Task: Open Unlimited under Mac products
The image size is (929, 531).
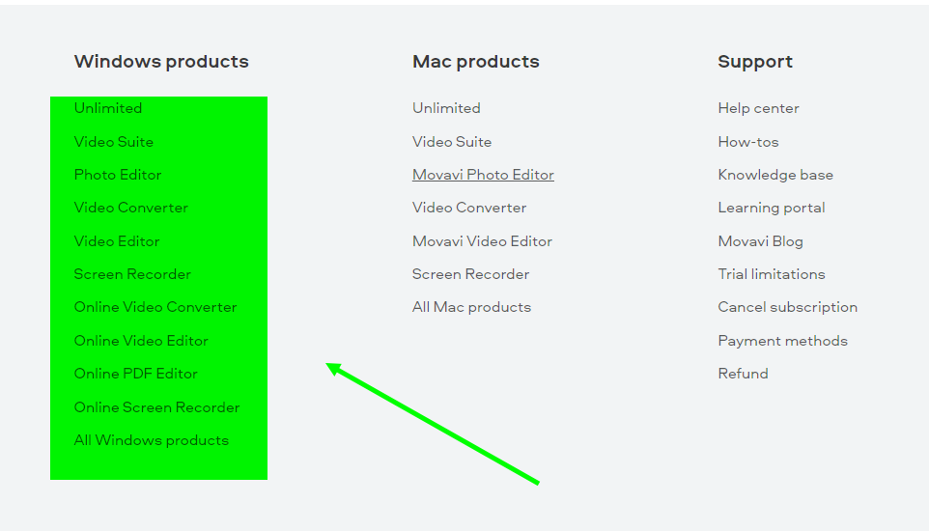Action: 446,108
